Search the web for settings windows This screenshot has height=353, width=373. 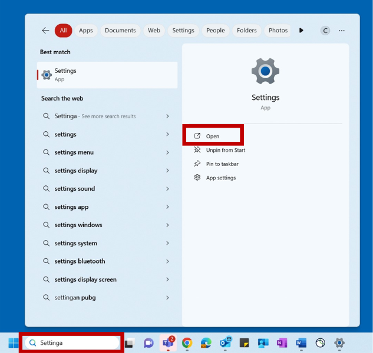(78, 225)
